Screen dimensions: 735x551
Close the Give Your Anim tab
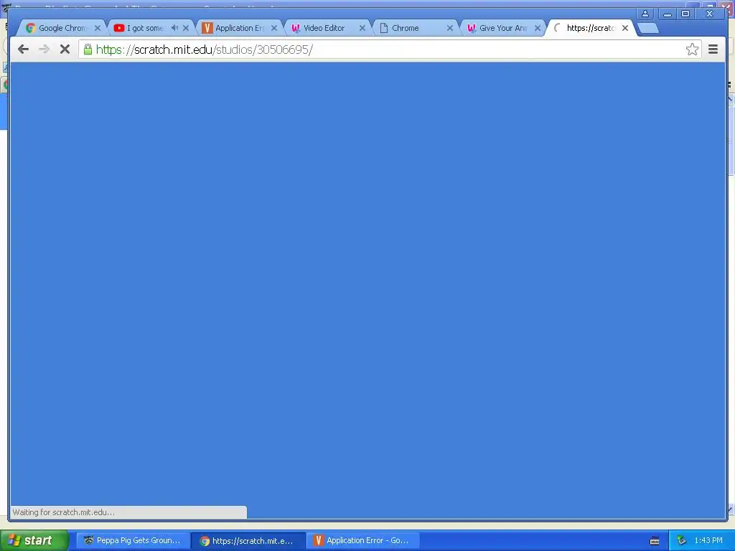[x=538, y=28]
